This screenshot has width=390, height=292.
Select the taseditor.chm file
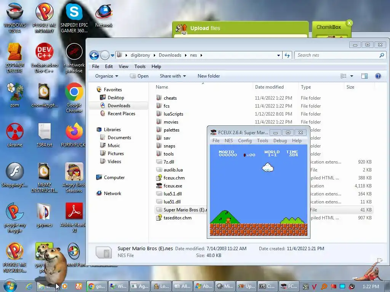[x=177, y=218]
